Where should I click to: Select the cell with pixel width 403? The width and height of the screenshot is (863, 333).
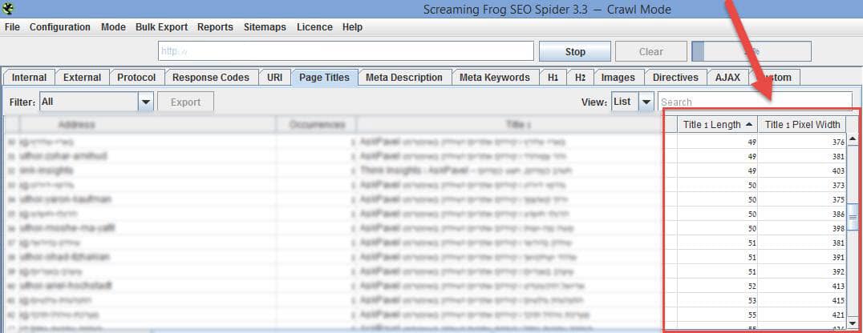801,171
